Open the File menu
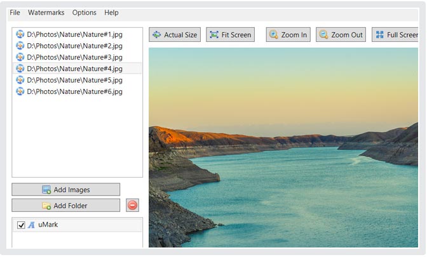The height and width of the screenshot is (257, 427). tap(15, 13)
